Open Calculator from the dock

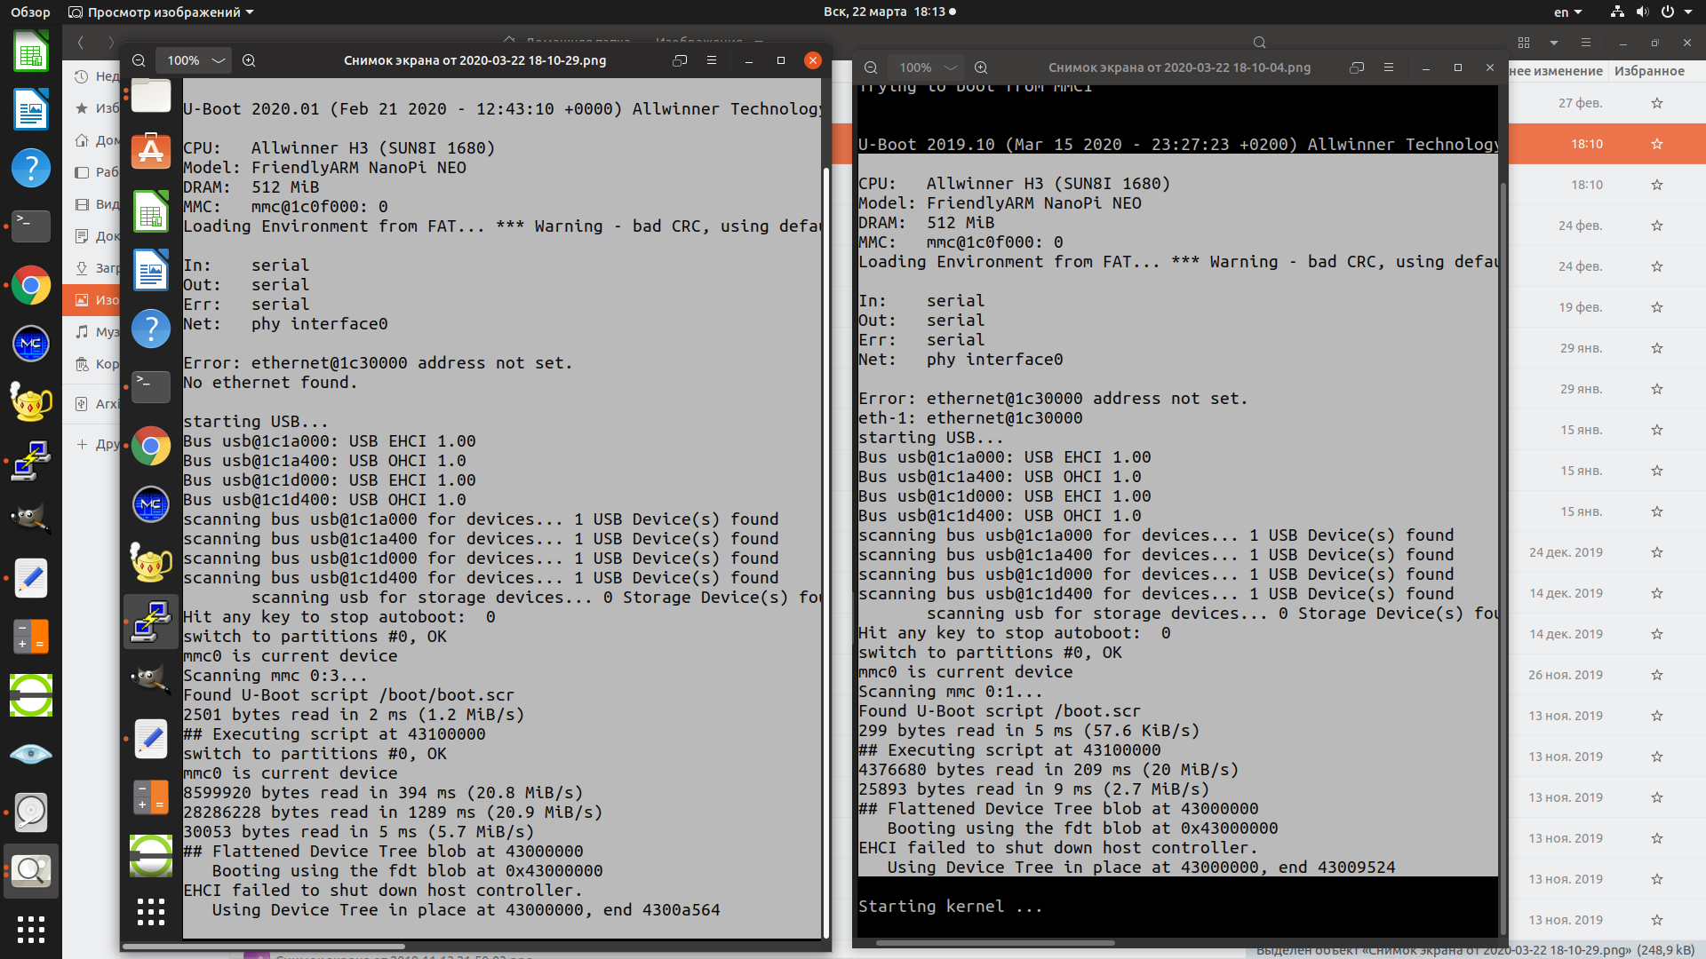coord(31,637)
